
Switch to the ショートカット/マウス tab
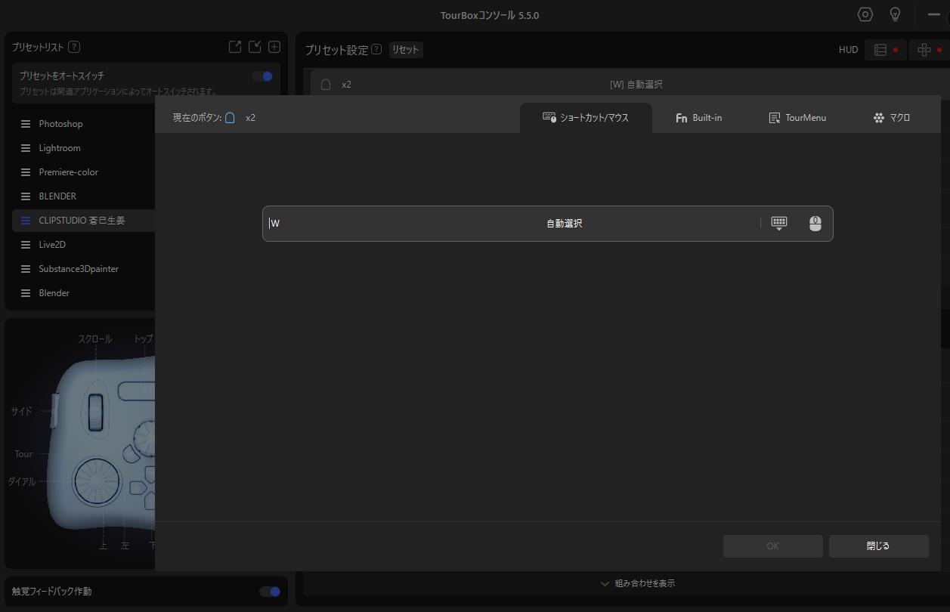point(586,118)
